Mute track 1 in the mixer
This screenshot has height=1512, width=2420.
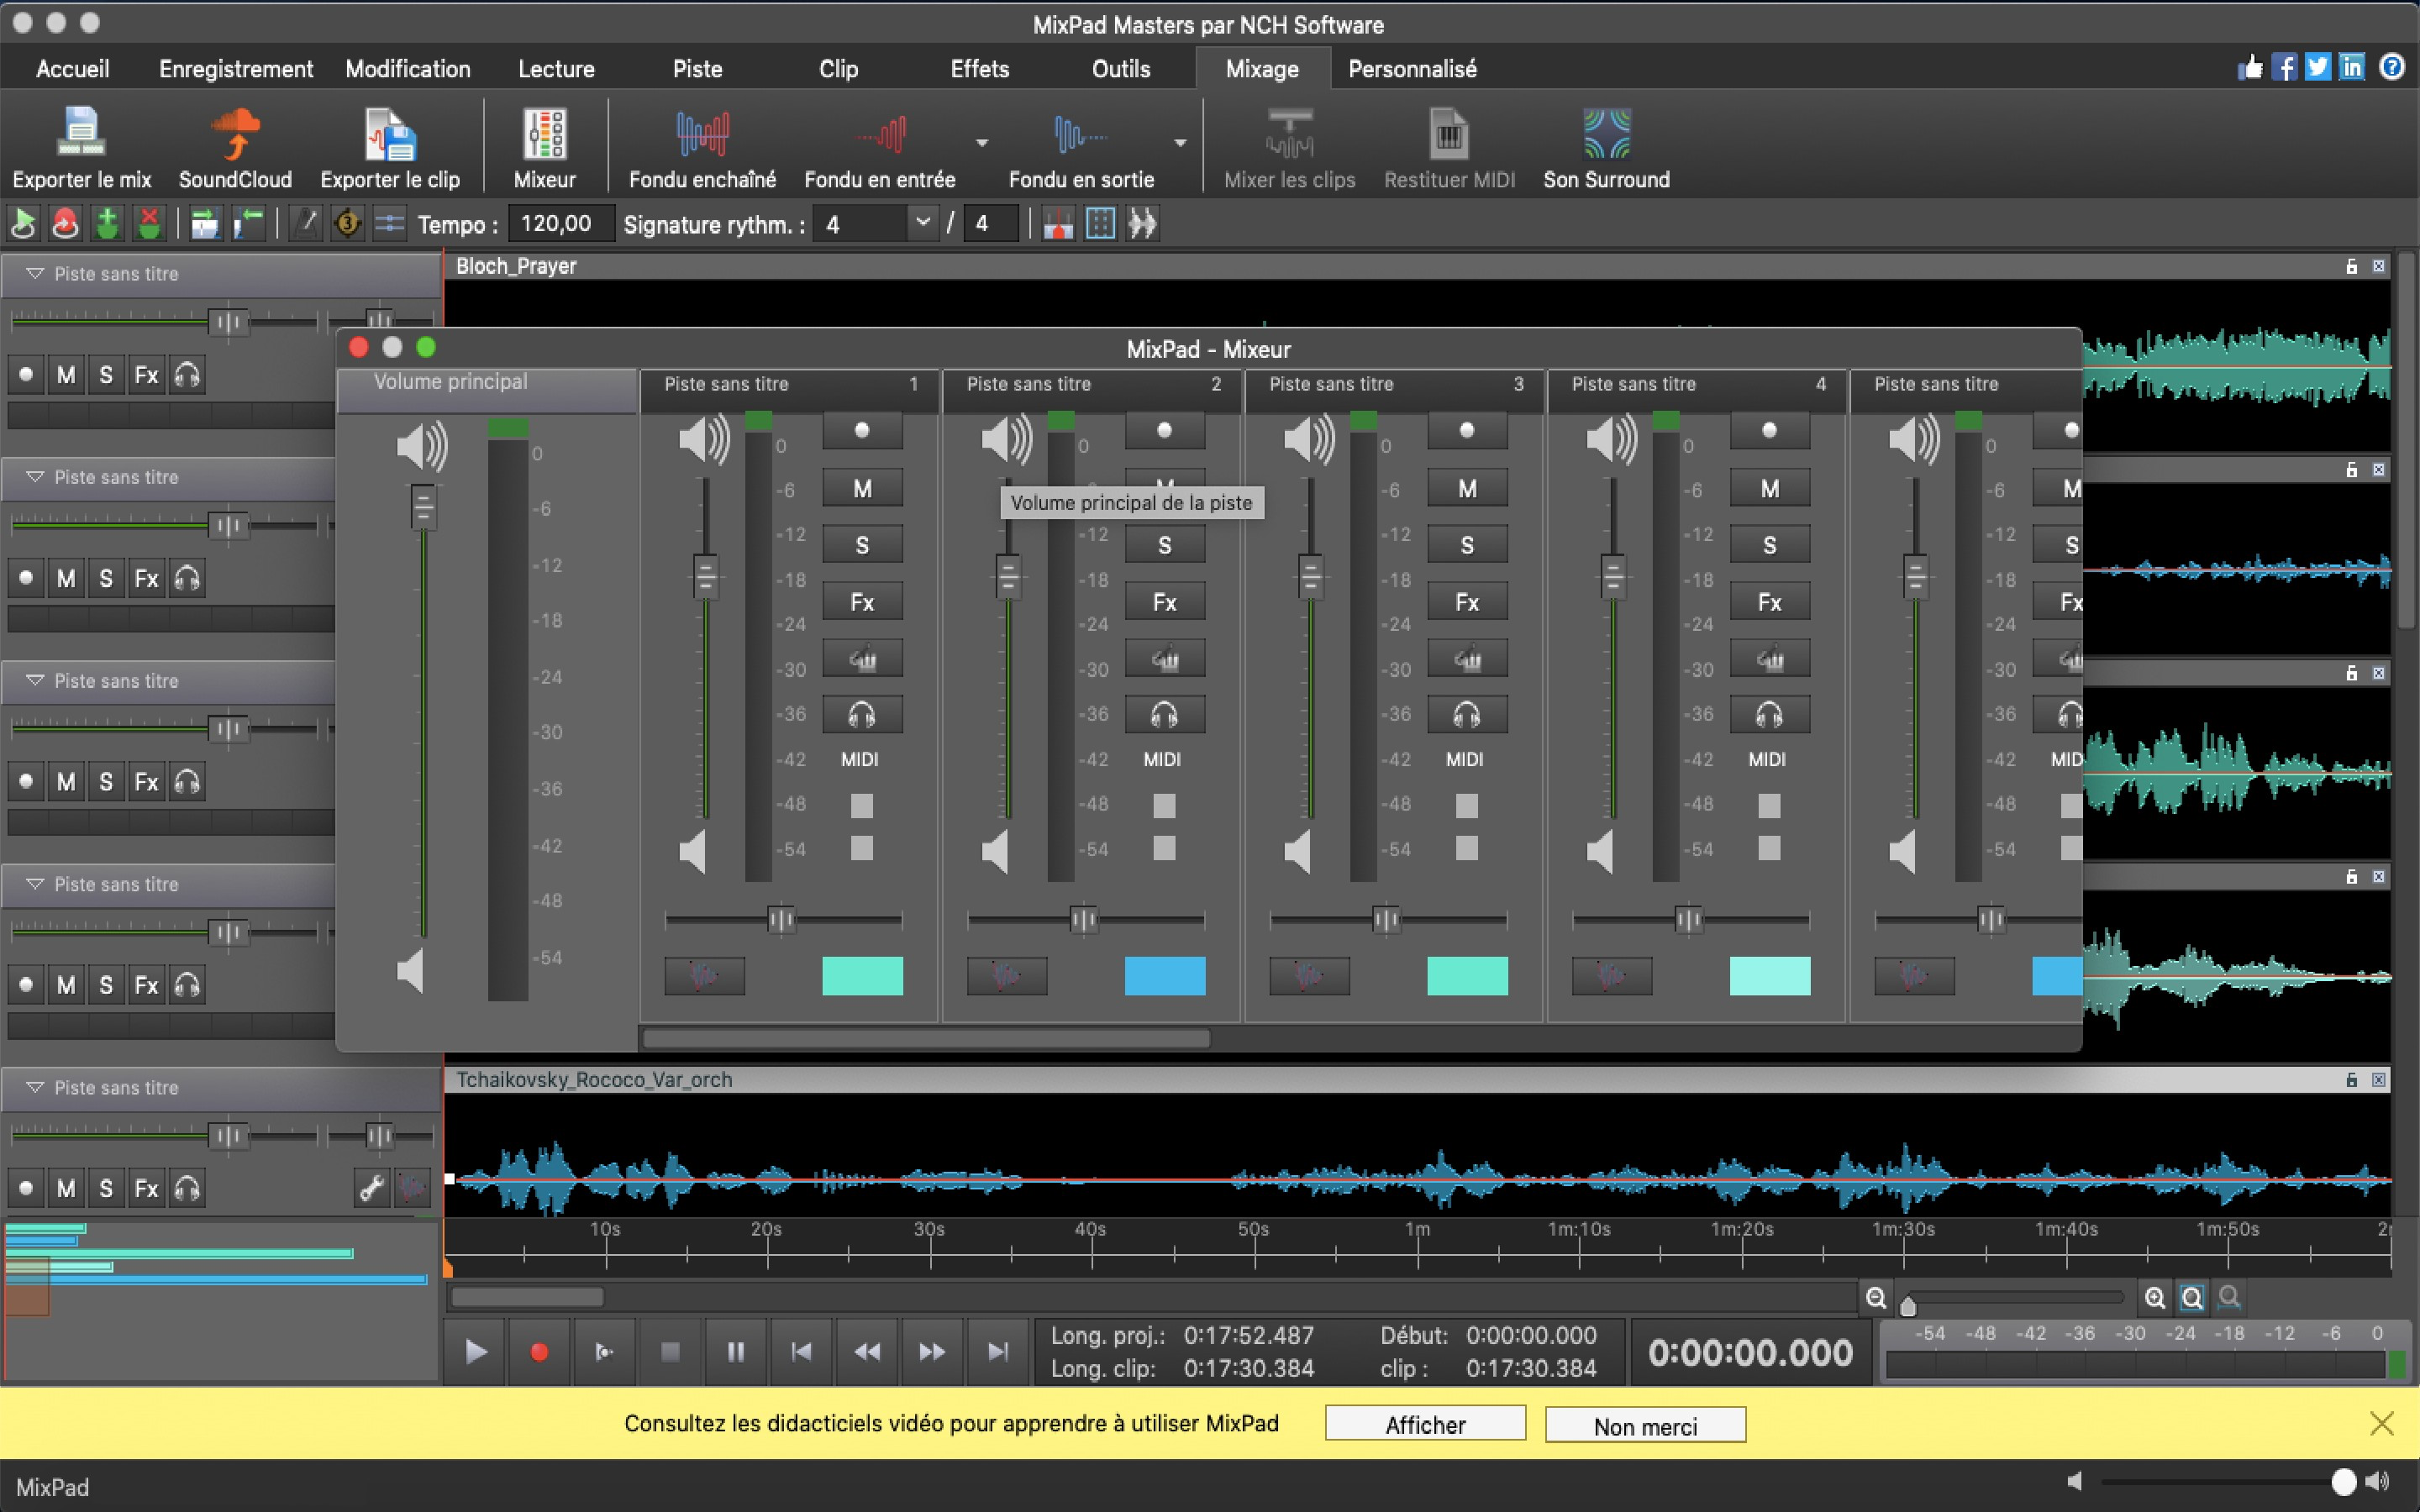pyautogui.click(x=862, y=489)
